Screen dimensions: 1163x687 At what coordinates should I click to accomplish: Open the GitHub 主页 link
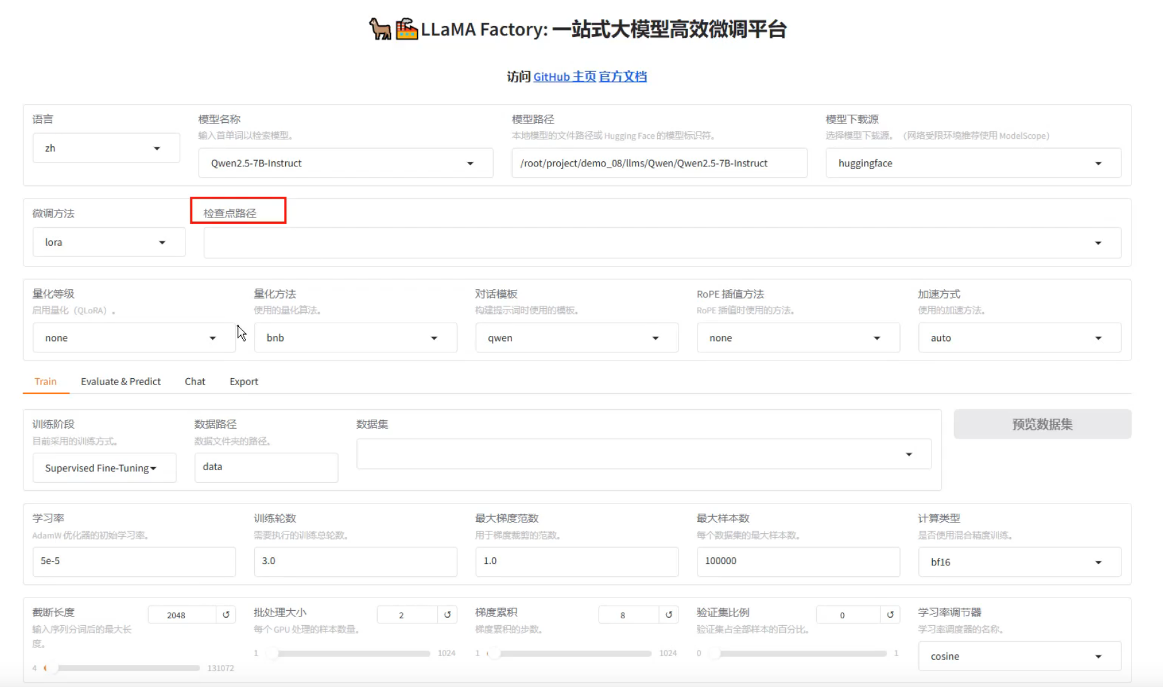[564, 76]
